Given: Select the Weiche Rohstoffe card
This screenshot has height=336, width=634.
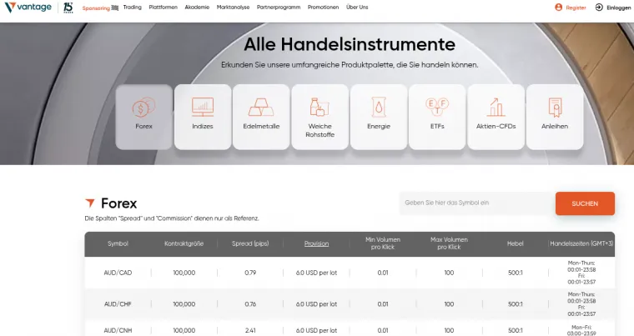Looking at the screenshot, I should [x=320, y=117].
